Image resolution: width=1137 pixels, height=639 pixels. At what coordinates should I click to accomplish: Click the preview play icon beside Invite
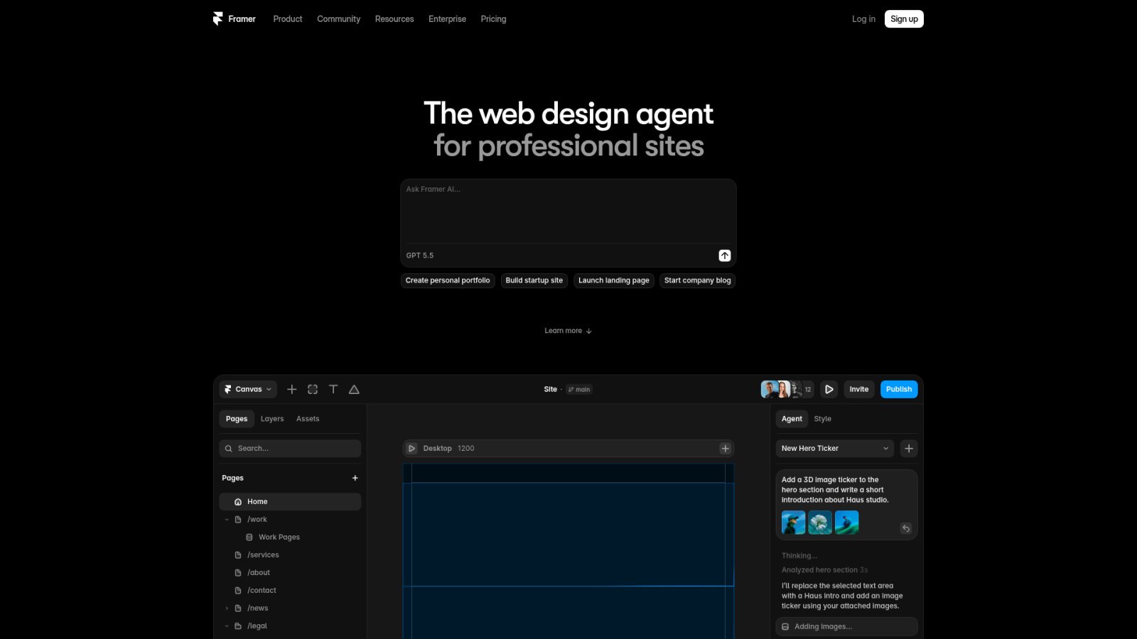(x=829, y=389)
